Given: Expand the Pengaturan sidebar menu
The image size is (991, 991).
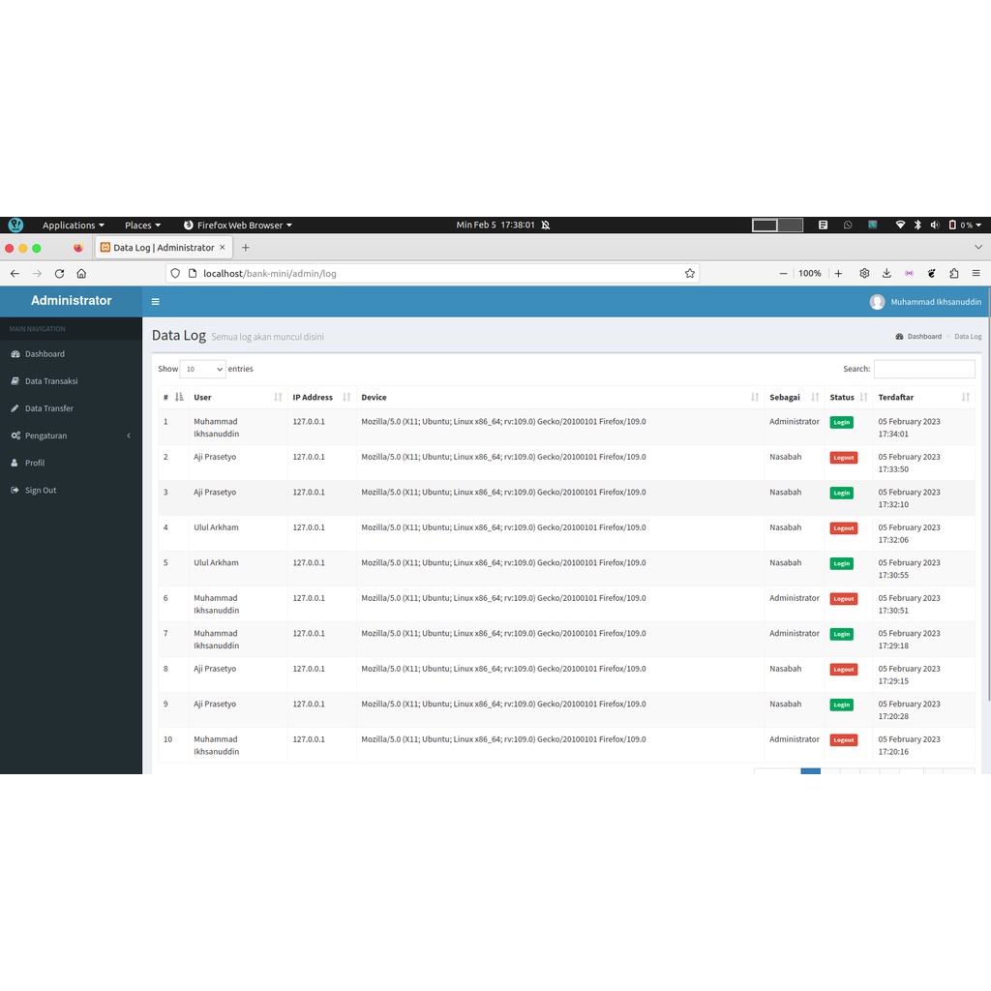Looking at the screenshot, I should (71, 435).
